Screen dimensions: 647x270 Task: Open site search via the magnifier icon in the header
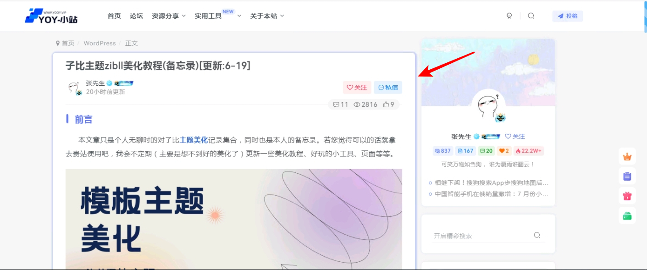pyautogui.click(x=531, y=16)
